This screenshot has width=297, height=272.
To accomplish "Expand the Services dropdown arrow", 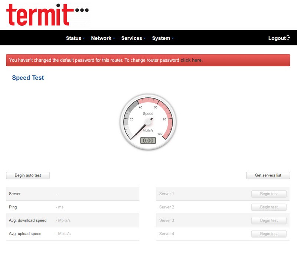I will pos(144,39).
